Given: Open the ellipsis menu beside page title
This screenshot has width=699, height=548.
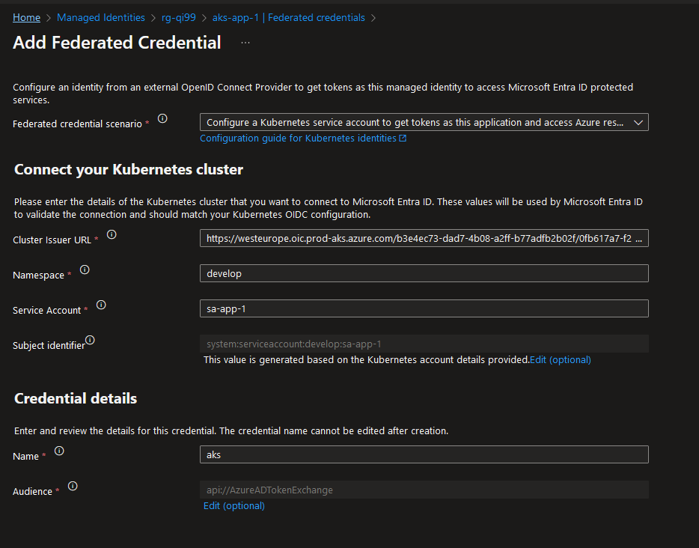Looking at the screenshot, I should (245, 43).
